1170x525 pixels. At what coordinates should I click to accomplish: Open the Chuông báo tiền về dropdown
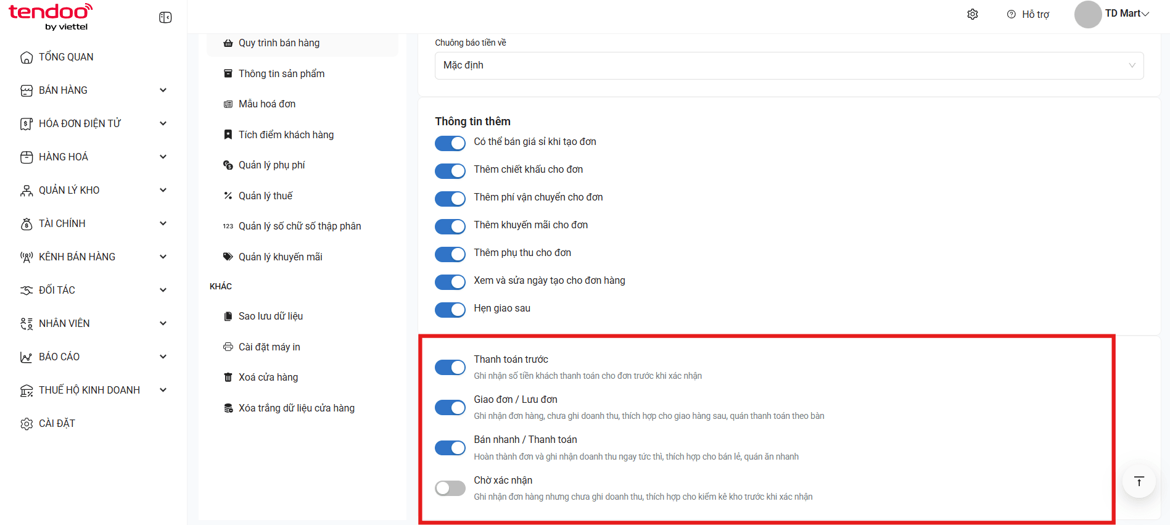tap(789, 65)
